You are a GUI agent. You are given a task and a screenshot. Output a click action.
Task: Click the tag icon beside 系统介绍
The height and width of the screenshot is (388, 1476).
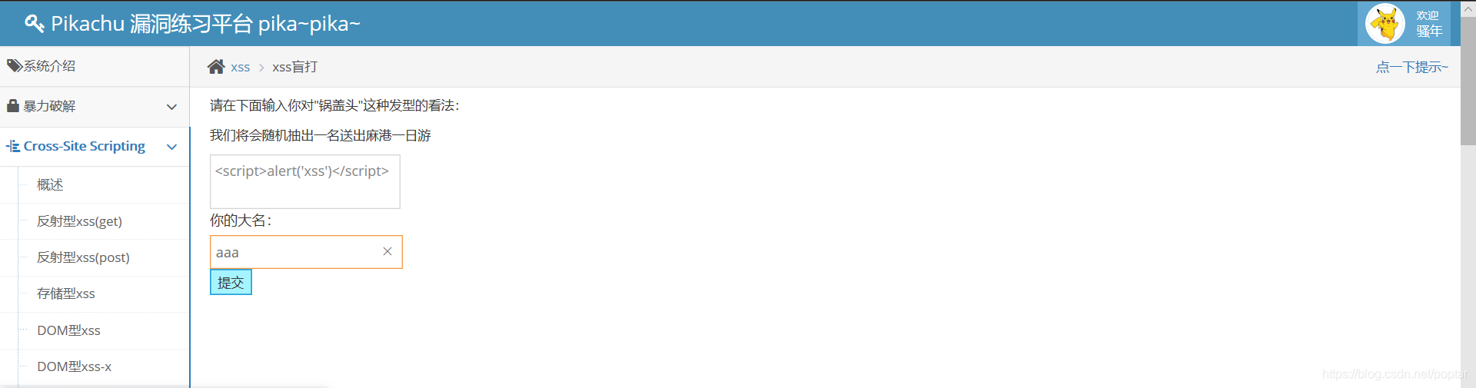pos(15,66)
